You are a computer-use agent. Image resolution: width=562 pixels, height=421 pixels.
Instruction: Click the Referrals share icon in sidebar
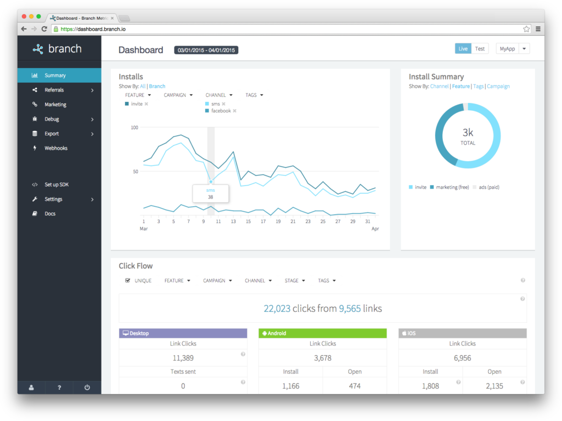[34, 90]
